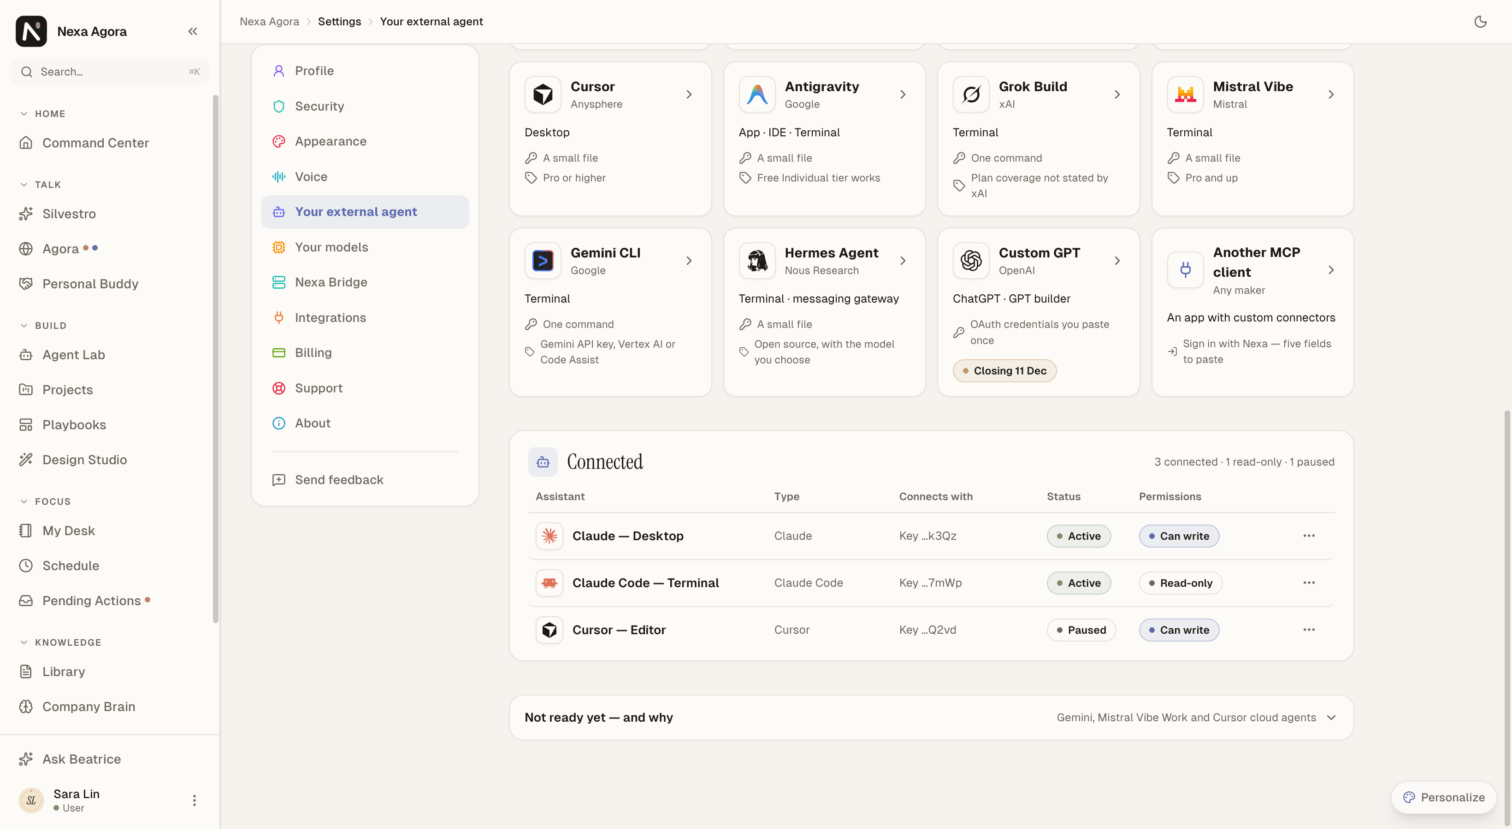Viewport: 1512px width, 829px height.
Task: Collapse the HOME sidebar section
Action: coord(43,114)
